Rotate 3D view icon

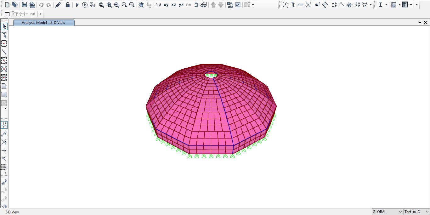pyautogui.click(x=196, y=5)
